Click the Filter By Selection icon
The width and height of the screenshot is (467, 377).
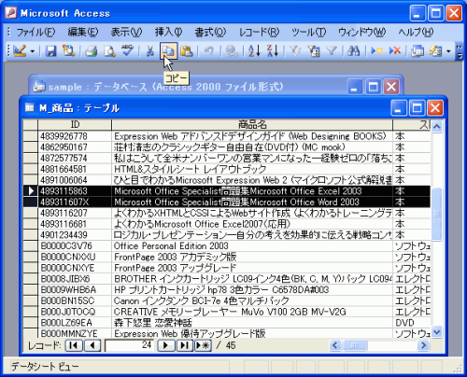pos(295,50)
